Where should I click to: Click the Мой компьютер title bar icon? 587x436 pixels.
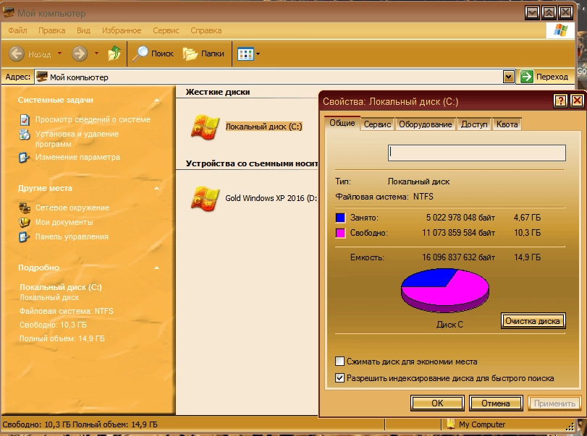tap(8, 13)
